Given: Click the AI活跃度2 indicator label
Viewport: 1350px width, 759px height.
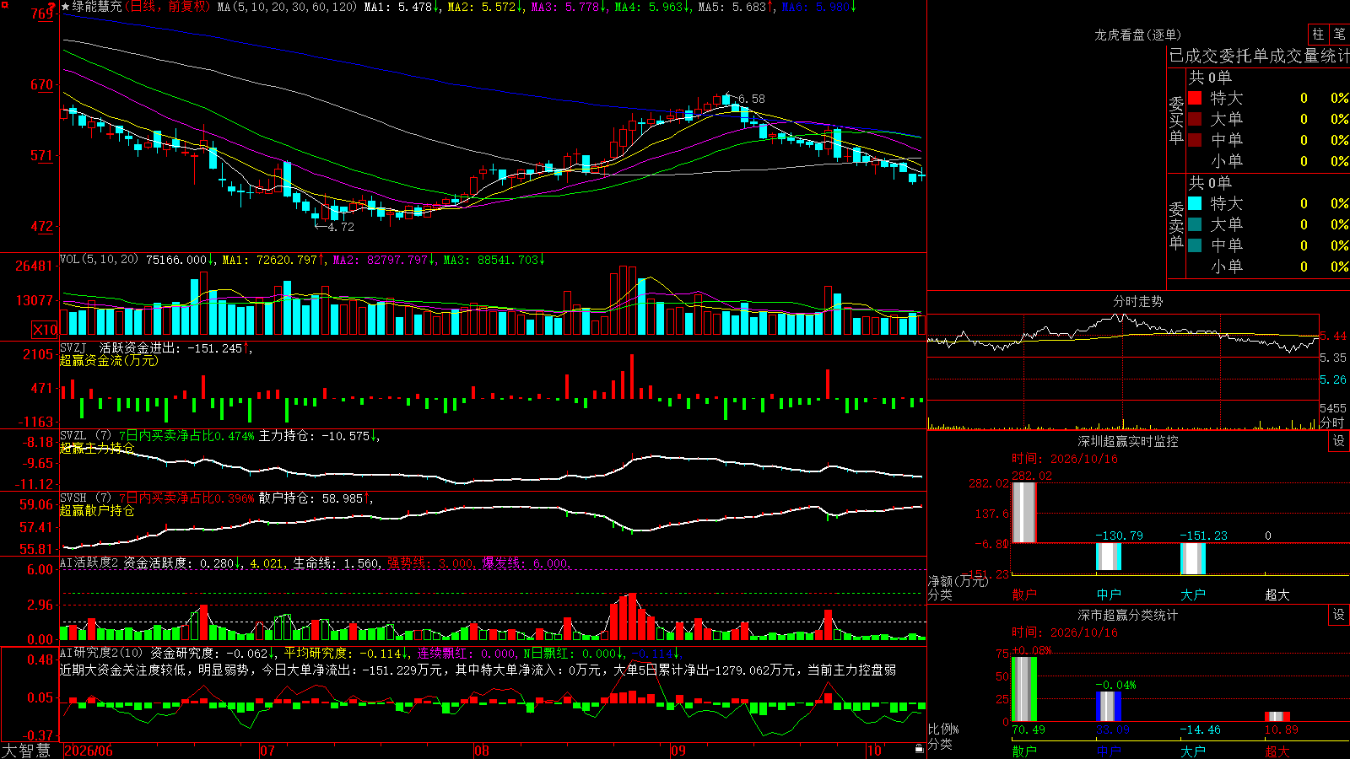Looking at the screenshot, I should coord(89,563).
